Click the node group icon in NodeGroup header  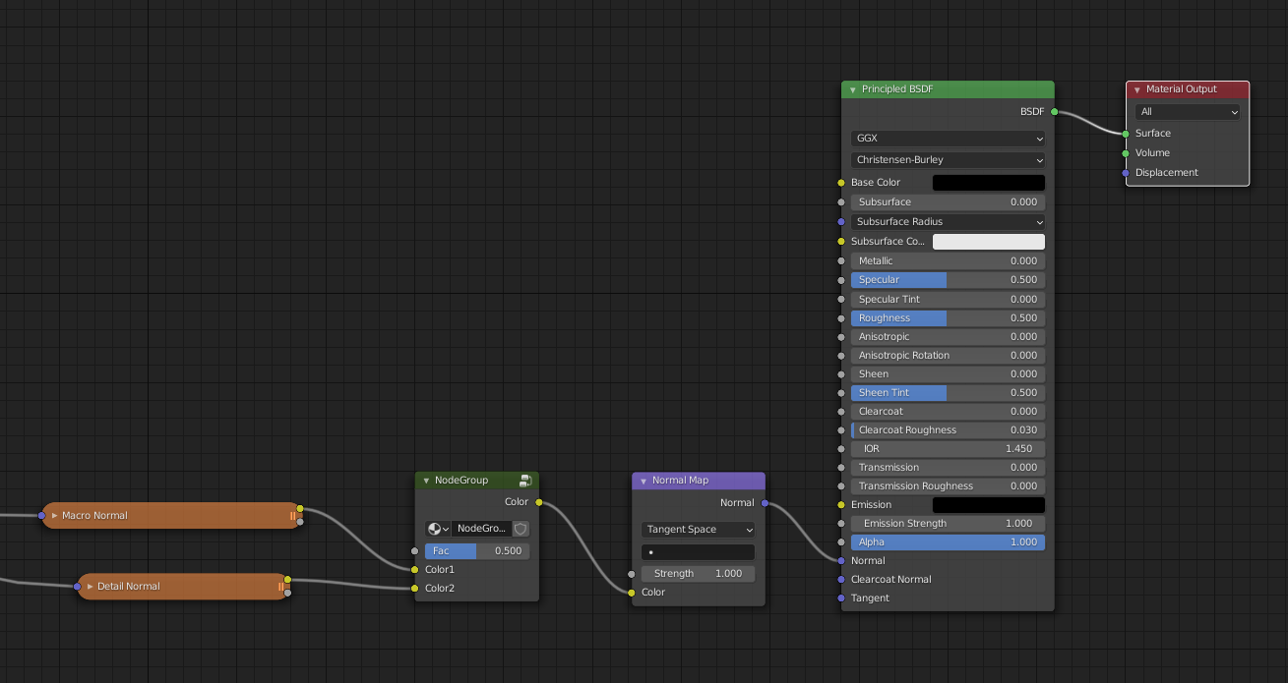click(525, 481)
